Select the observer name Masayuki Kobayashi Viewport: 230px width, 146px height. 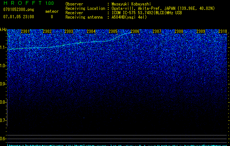click(x=131, y=4)
